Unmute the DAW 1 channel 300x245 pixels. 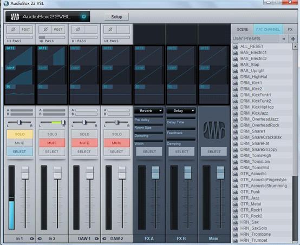84,143
